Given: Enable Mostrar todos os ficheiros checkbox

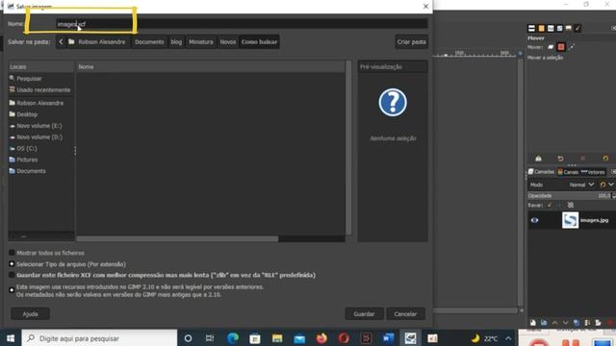Looking at the screenshot, I should pyautogui.click(x=12, y=253).
